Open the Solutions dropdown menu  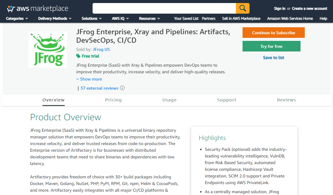(x=92, y=18)
